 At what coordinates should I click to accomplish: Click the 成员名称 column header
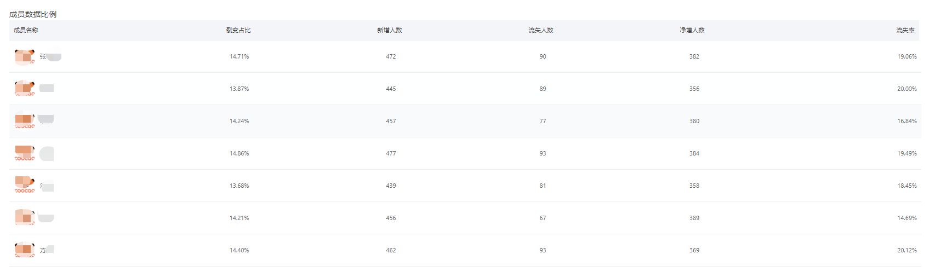(26, 30)
